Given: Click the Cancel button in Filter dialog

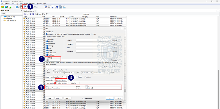Looking at the screenshot, I should coord(119,98).
